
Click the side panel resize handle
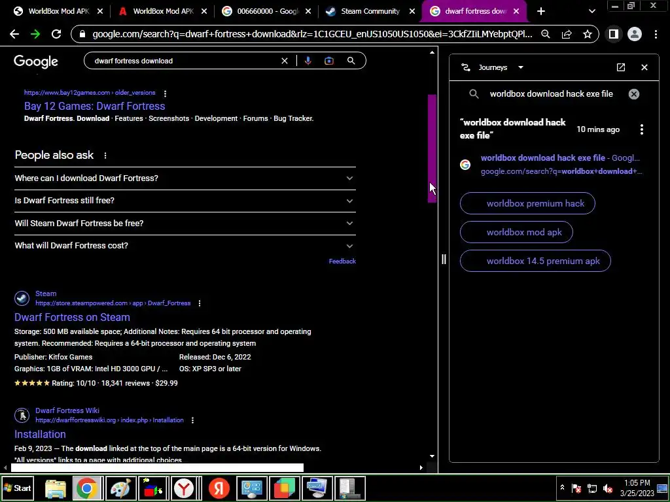(x=444, y=259)
